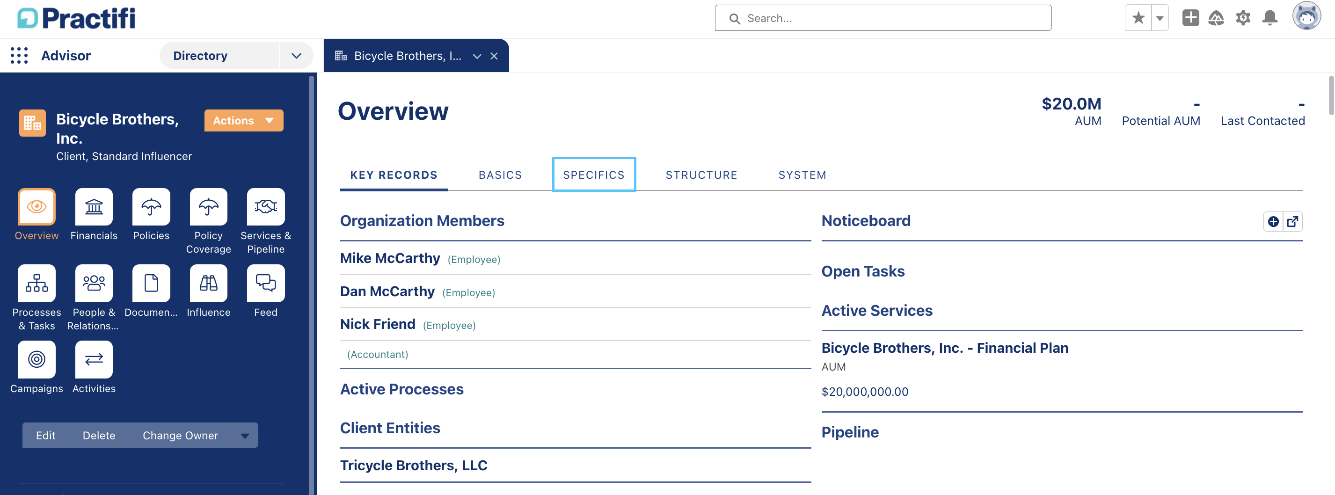Show more record actions dropdown arrow
Image resolution: width=1335 pixels, height=495 pixels.
point(245,436)
